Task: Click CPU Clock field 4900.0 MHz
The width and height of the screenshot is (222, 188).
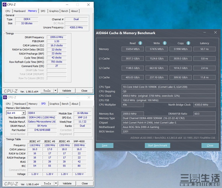Action: pyautogui.click(x=168, y=96)
